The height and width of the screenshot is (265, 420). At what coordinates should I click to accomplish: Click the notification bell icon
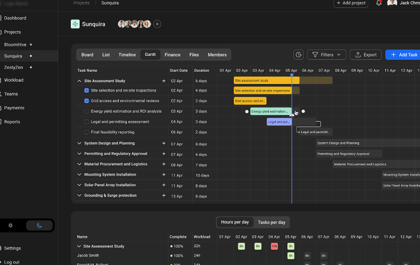[x=378, y=3]
